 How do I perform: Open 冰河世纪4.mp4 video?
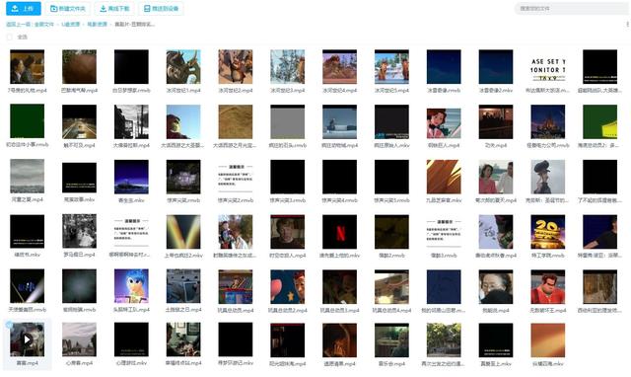(x=339, y=67)
